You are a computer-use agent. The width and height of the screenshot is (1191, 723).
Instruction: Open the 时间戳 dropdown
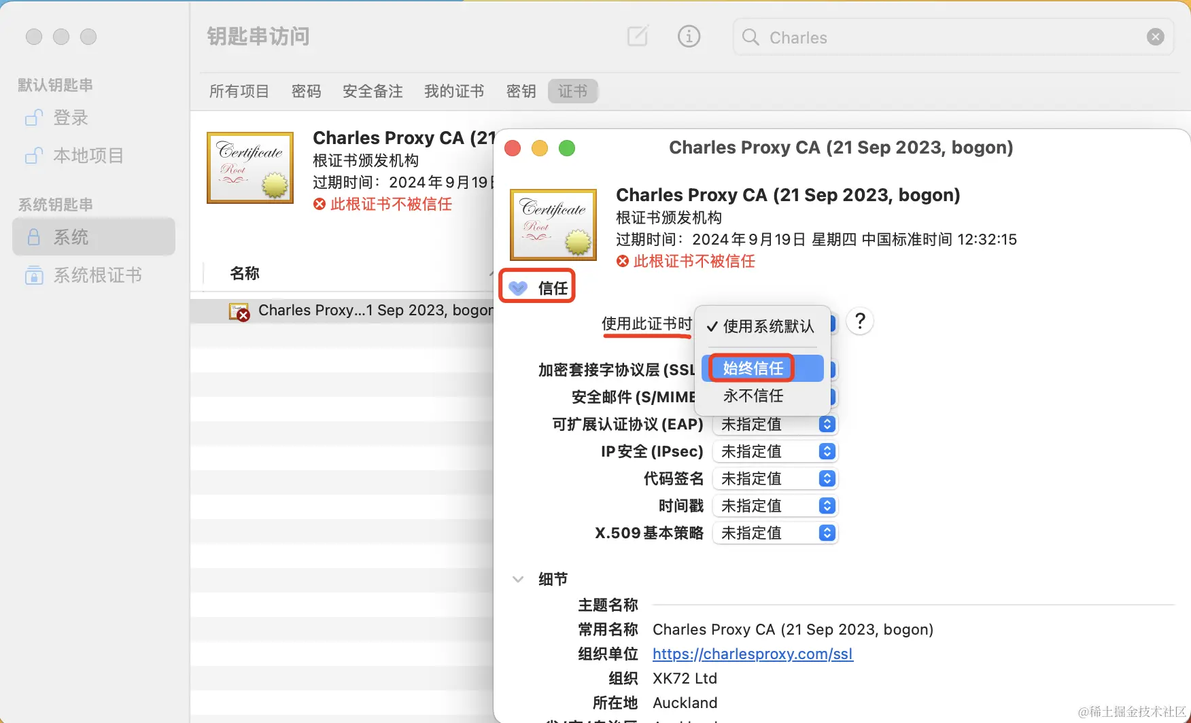click(775, 506)
